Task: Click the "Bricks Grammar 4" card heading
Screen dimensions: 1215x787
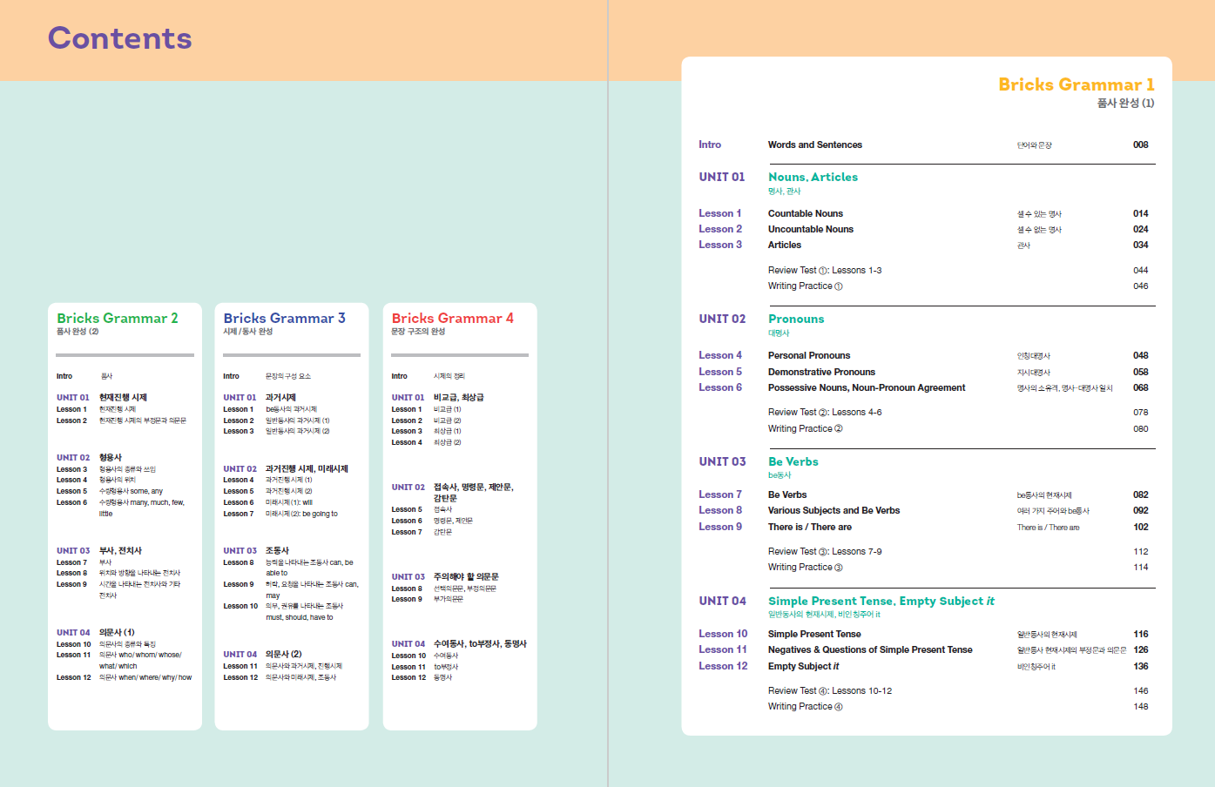Action: [x=452, y=319]
